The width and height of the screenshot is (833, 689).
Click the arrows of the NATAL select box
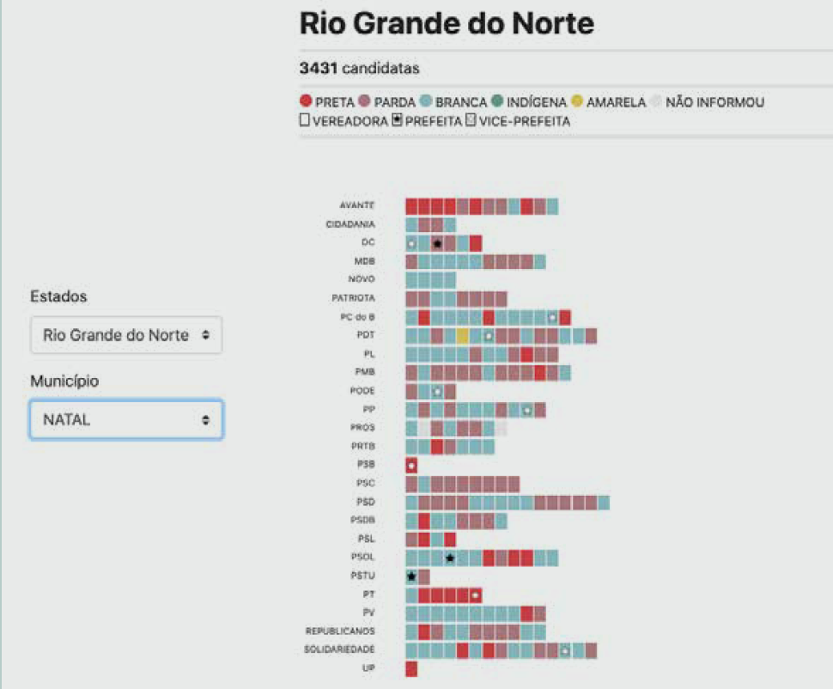point(205,420)
